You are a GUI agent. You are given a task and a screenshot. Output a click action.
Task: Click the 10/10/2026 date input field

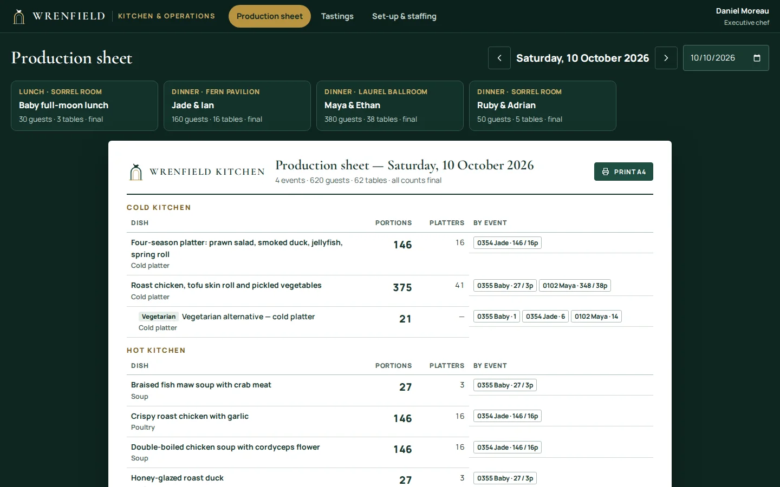726,58
